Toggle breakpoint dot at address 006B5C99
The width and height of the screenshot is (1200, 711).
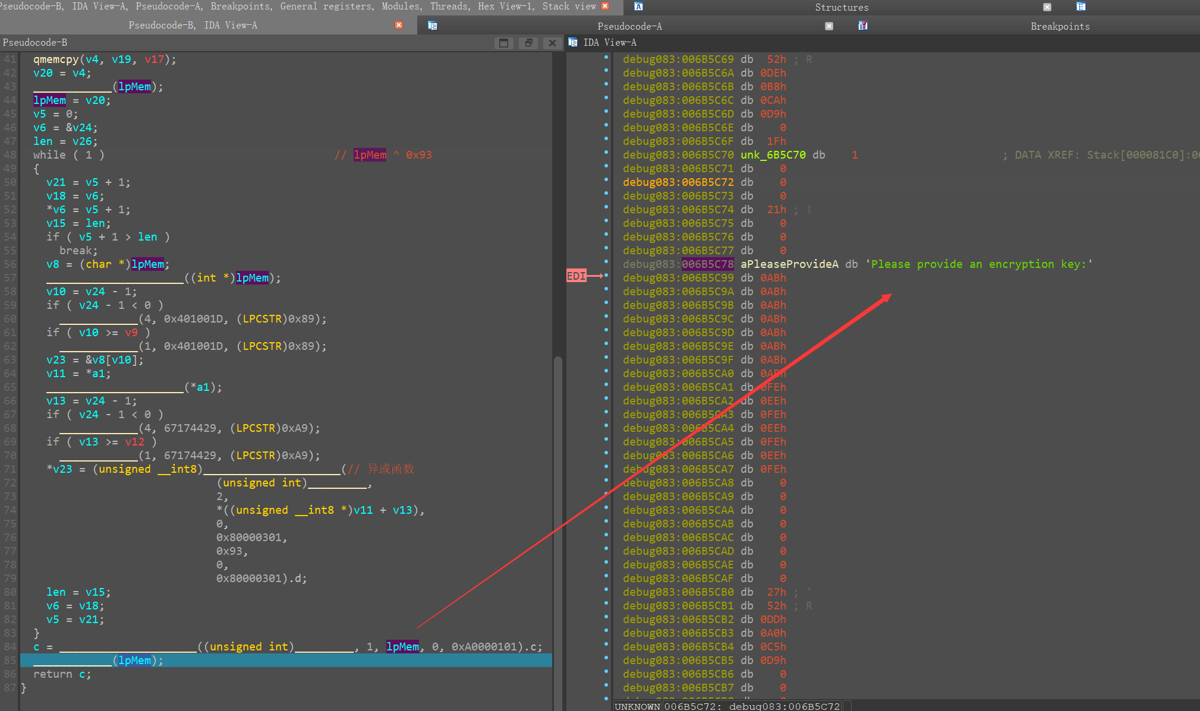[606, 276]
